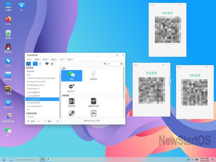Click gear settings button below container list
This screenshot has height=162, width=216.
(x=58, y=121)
